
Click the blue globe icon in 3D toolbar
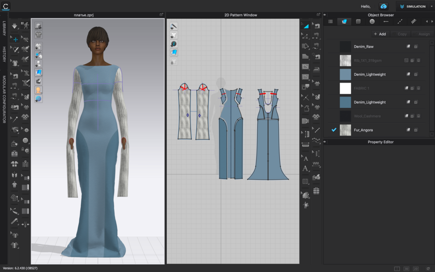pyautogui.click(x=38, y=99)
